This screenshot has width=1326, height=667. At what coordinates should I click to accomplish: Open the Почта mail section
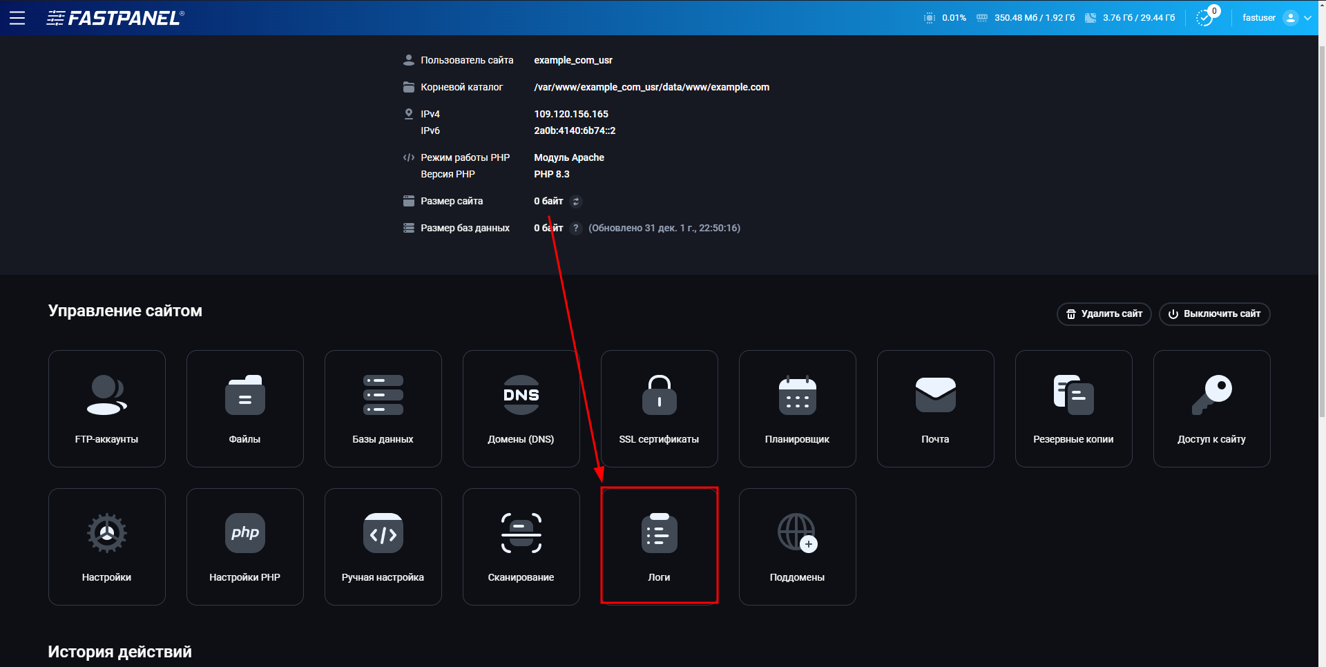tap(935, 409)
